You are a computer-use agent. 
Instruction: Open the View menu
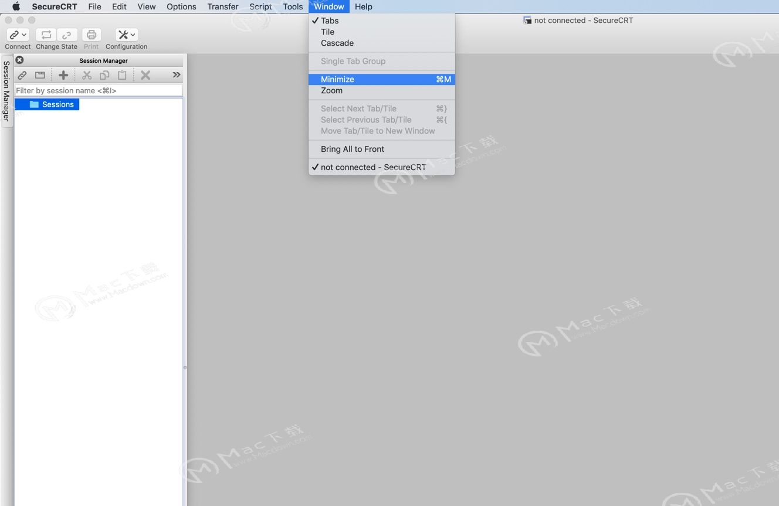[x=147, y=6]
